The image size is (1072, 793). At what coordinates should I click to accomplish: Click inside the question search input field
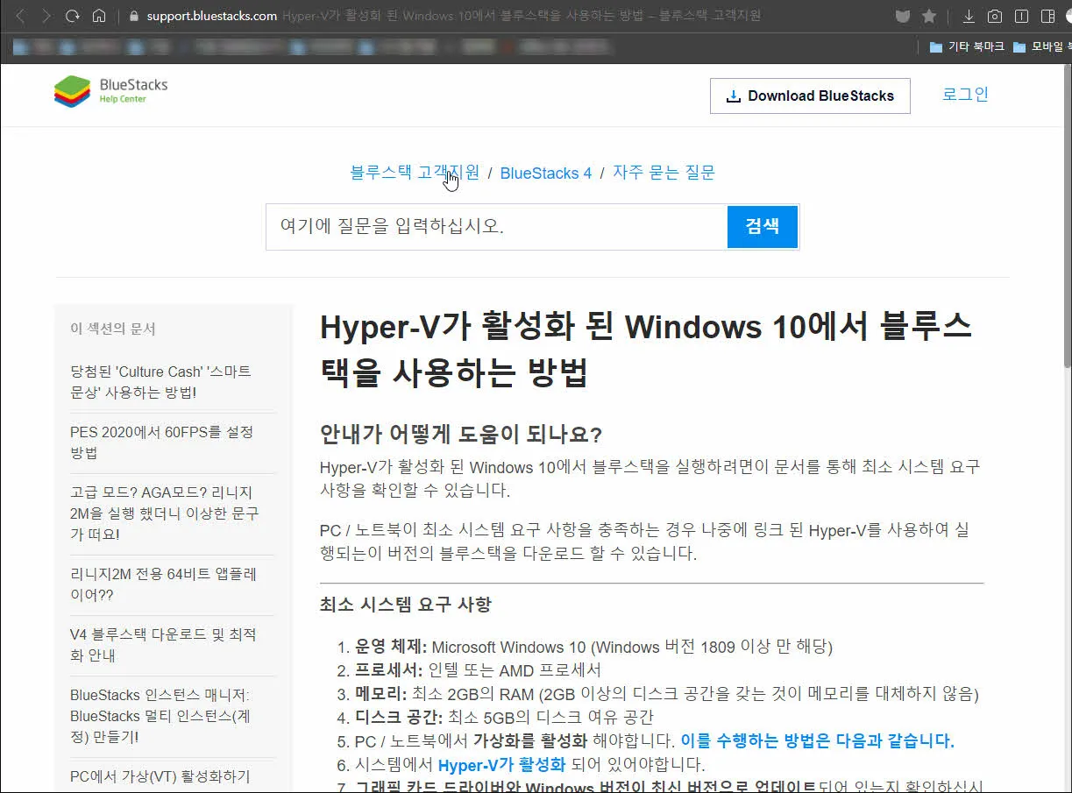[x=491, y=226]
